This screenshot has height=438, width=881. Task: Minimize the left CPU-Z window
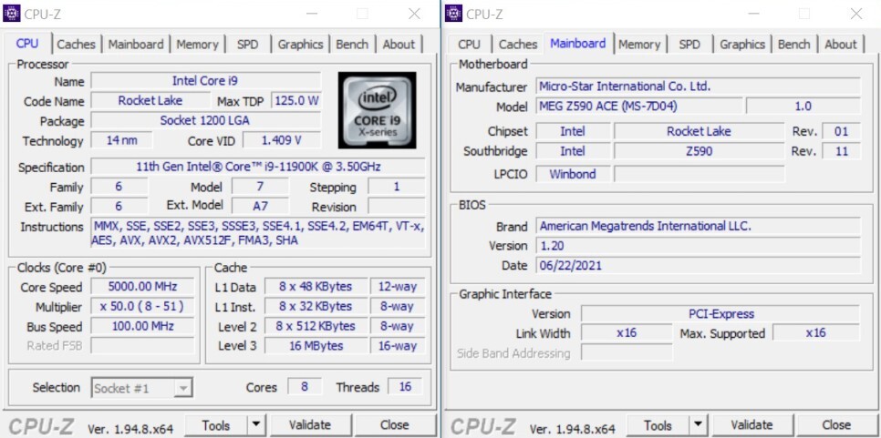[x=311, y=14]
